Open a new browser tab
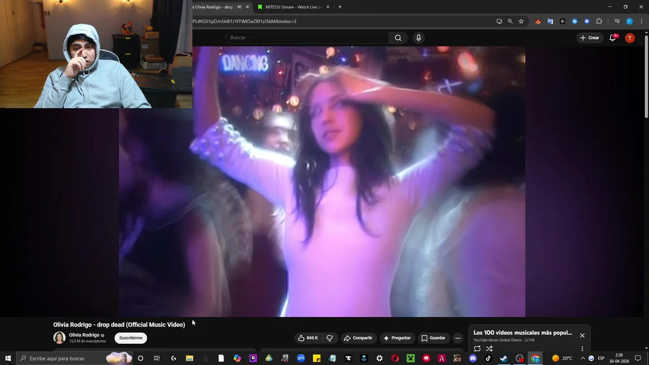 pos(340,7)
